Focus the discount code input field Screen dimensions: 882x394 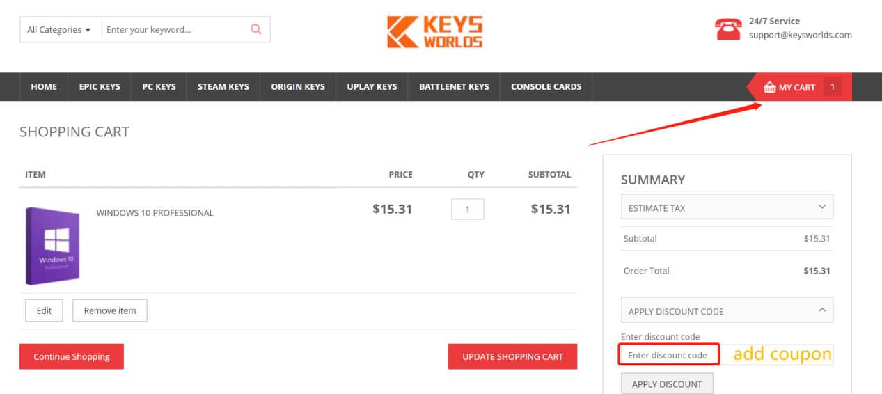point(669,355)
